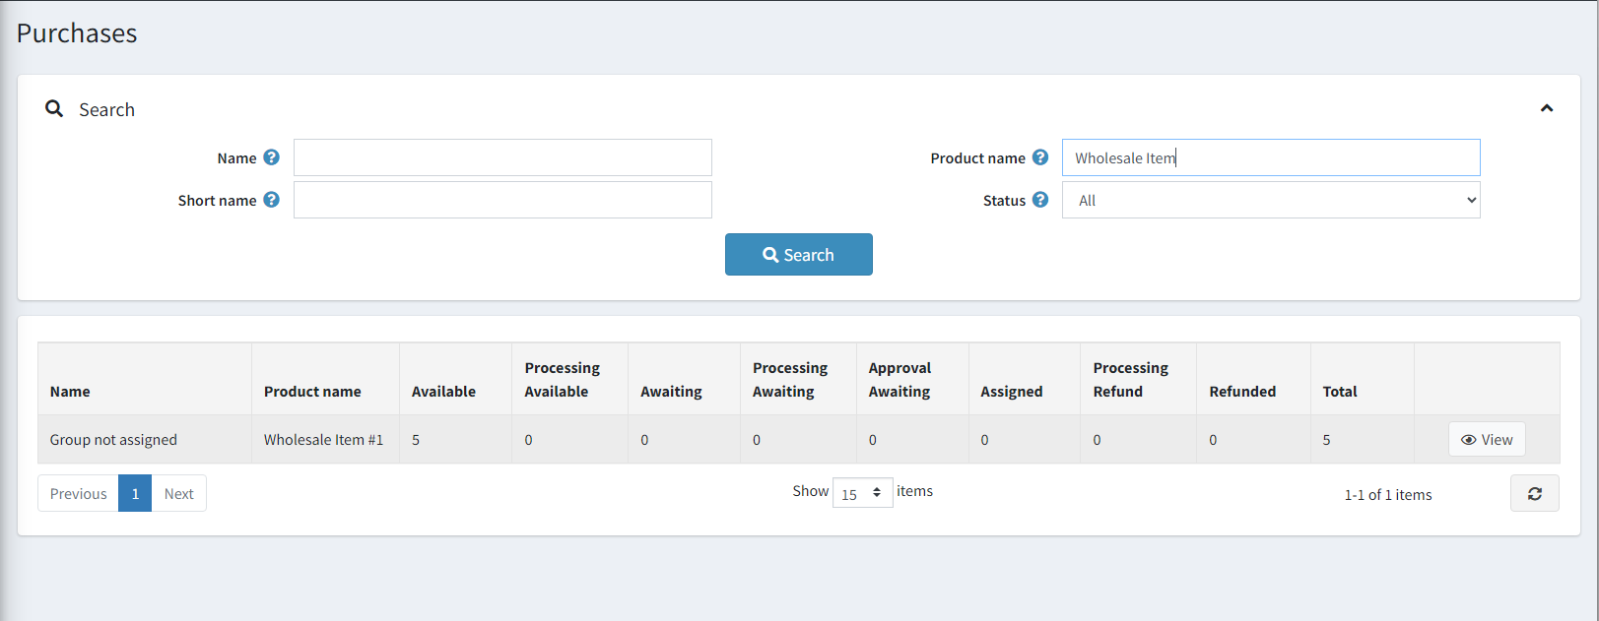Click the Product name help icon
Screen dimensions: 1599x621
click(x=1040, y=157)
